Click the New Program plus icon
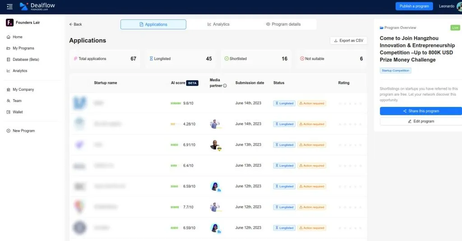The height and width of the screenshot is (241, 462). (x=8, y=130)
